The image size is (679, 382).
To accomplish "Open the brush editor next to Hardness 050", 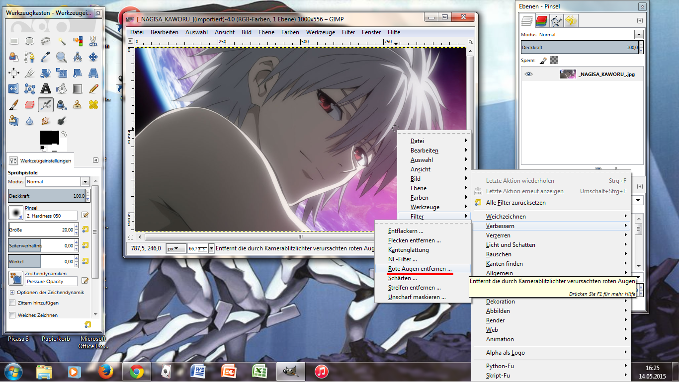I will (x=85, y=215).
